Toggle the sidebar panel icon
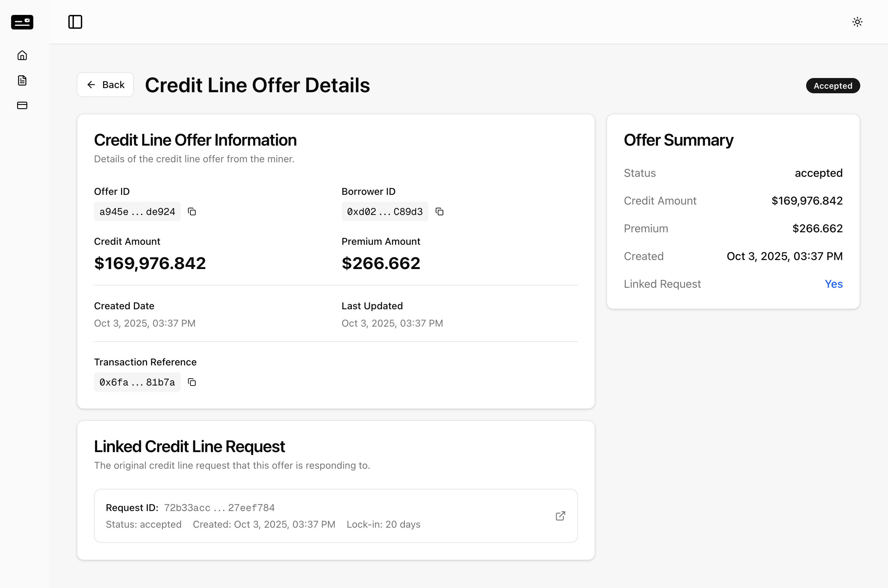This screenshot has height=588, width=888. [x=75, y=22]
